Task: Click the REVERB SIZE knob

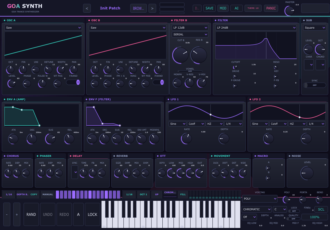Action: click(118, 173)
